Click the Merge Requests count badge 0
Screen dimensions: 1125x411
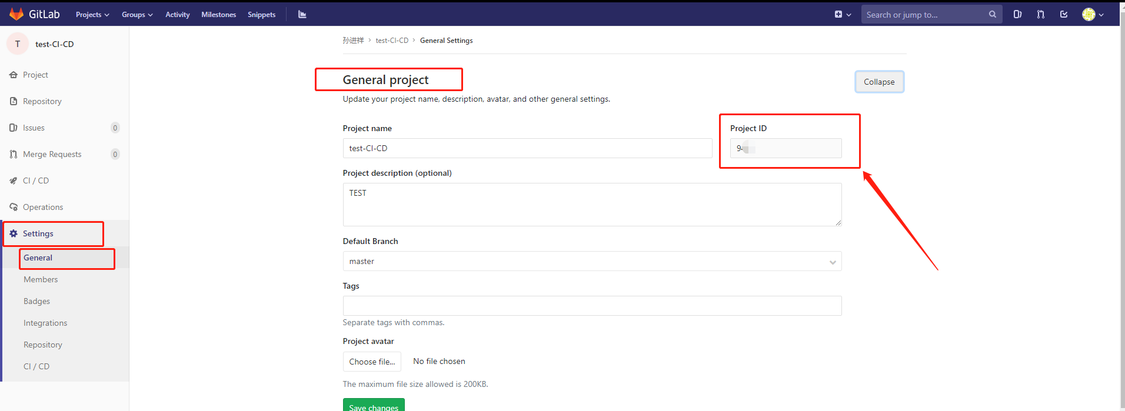click(115, 154)
